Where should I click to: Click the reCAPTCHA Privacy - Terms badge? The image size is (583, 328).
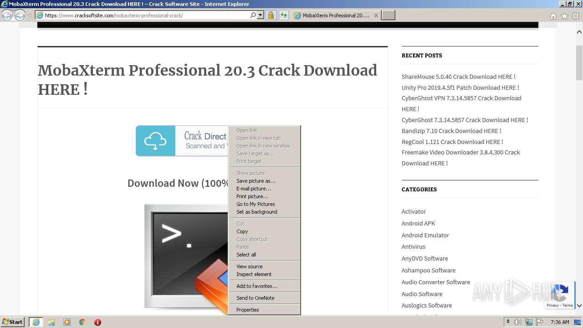point(560,305)
